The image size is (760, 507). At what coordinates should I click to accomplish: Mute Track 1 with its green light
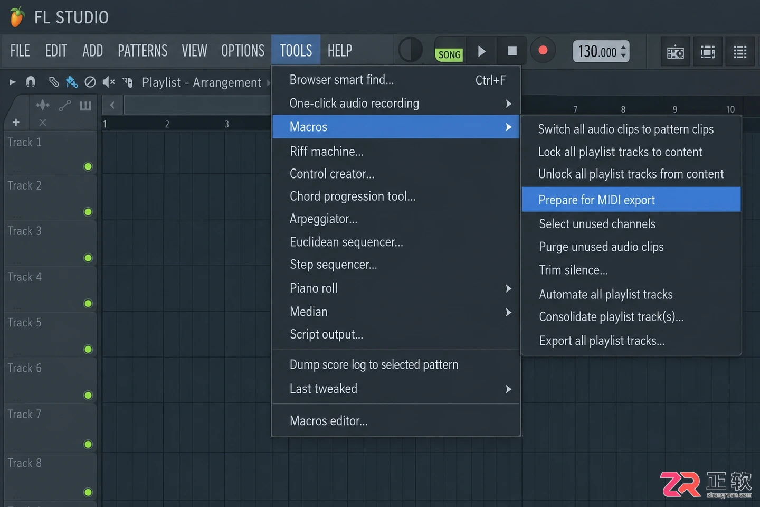pos(88,166)
